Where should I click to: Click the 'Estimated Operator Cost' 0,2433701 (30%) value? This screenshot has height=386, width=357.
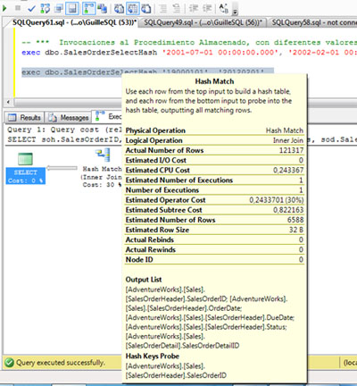[277, 200]
